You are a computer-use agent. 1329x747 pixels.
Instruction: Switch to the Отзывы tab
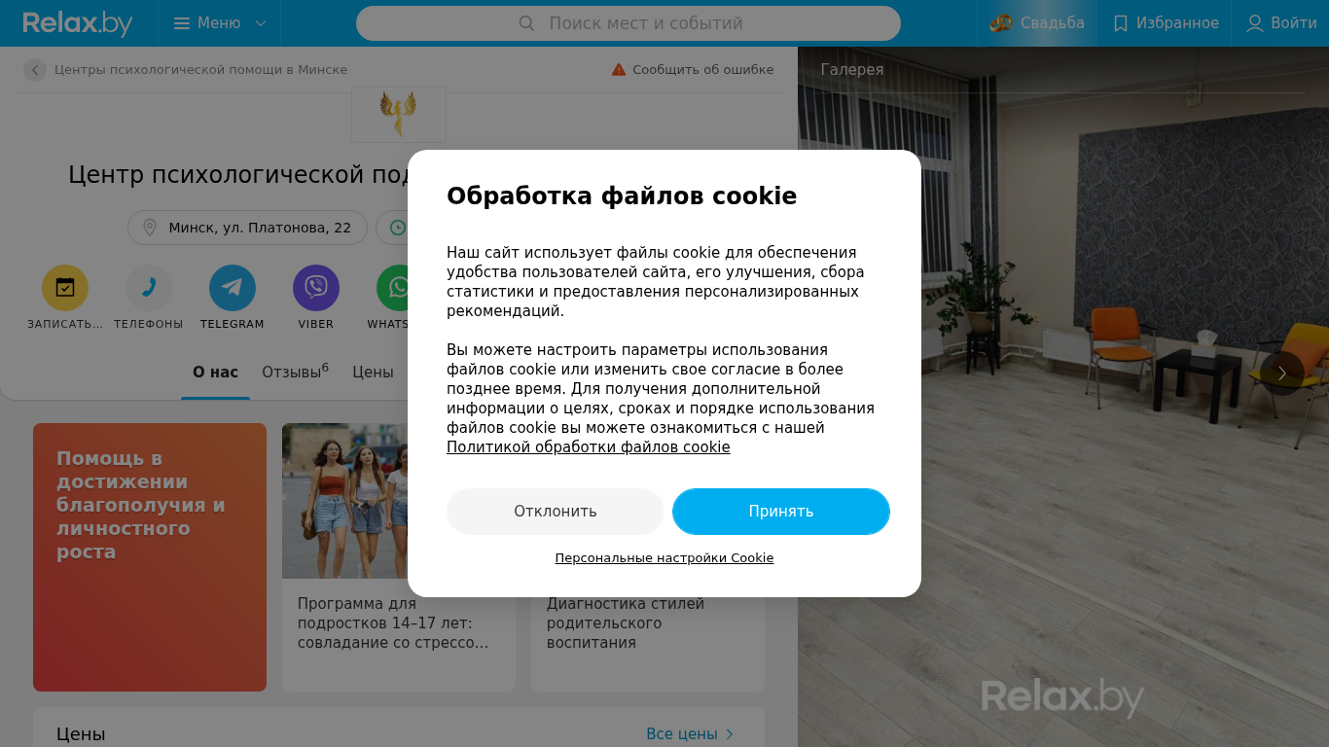point(295,372)
